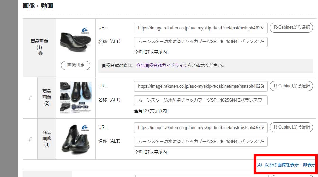This screenshot has height=177, width=318.
Task: Toggle (4) 以降の画像を表示・非表示
Action: coord(285,165)
